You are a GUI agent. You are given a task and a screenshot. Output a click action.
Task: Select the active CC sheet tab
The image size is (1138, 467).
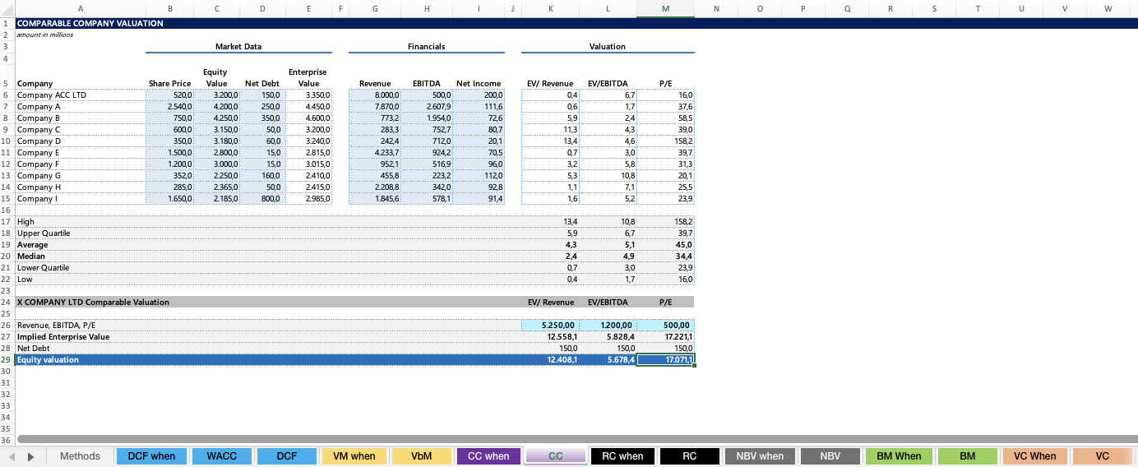(x=556, y=456)
